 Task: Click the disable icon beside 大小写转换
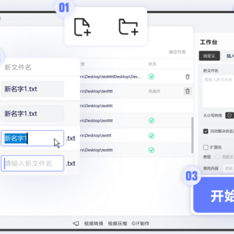tap(229, 115)
